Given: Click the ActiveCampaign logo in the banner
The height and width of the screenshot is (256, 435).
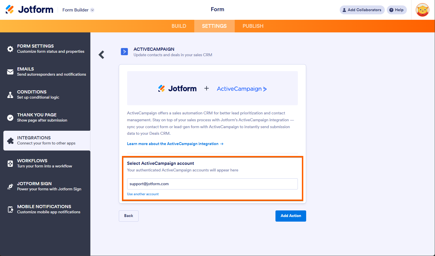Looking at the screenshot, I should [x=242, y=89].
